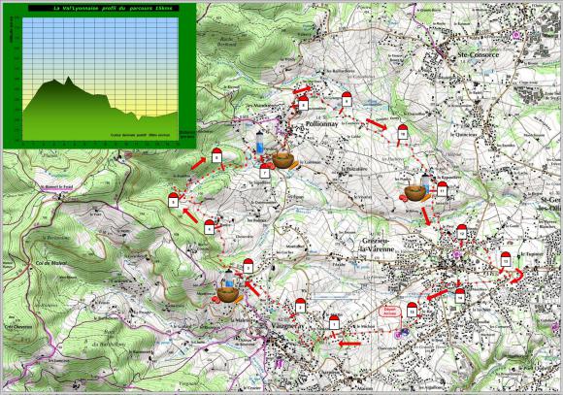Select kilometer marker 11 beside the water bottle
Image resolution: width=563 pixels, height=395 pixels.
442,189
